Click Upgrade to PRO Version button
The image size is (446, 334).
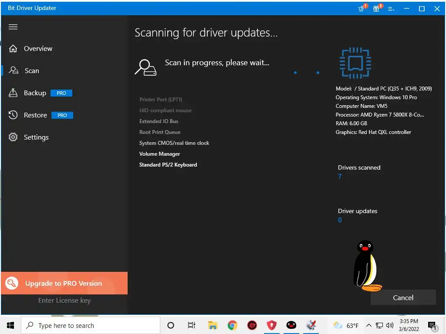(x=64, y=283)
